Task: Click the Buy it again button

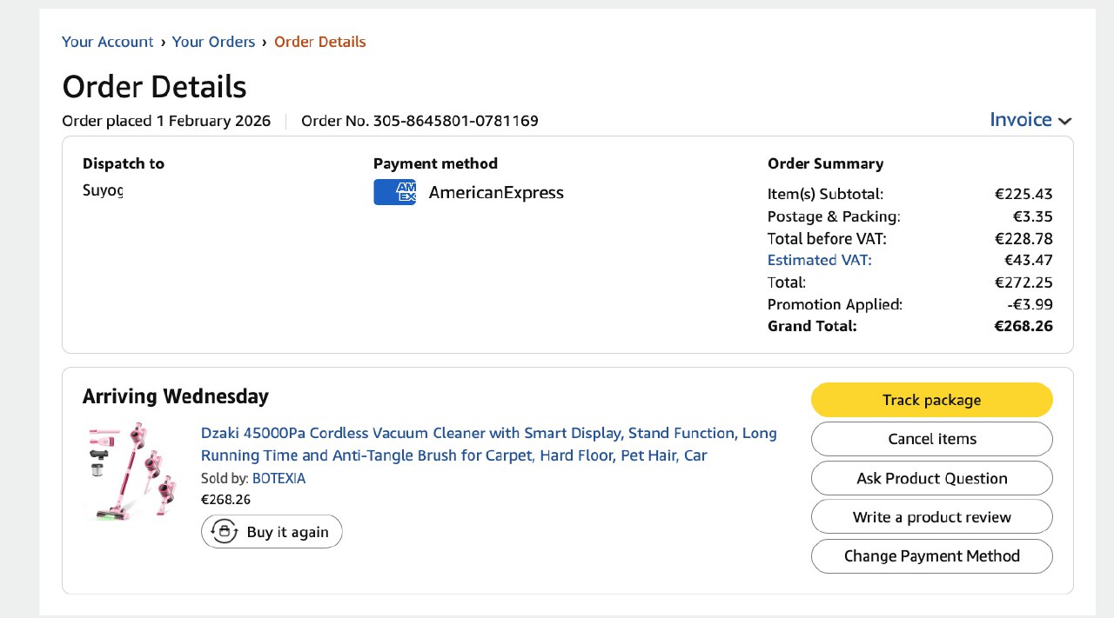Action: coord(272,532)
